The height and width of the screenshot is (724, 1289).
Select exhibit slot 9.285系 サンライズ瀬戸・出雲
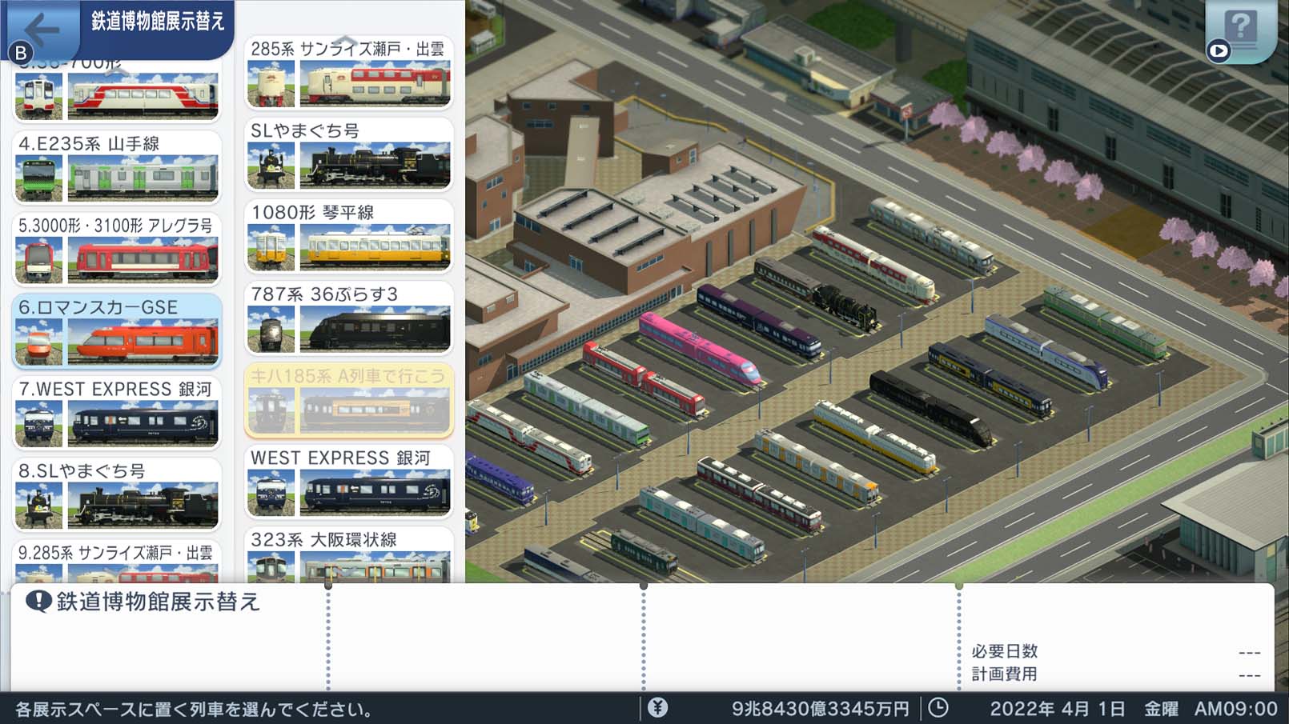tap(117, 562)
